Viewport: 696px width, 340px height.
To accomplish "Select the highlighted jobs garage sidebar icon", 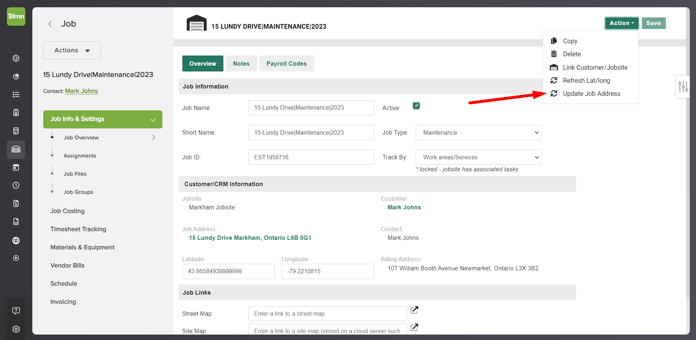I will (16, 149).
